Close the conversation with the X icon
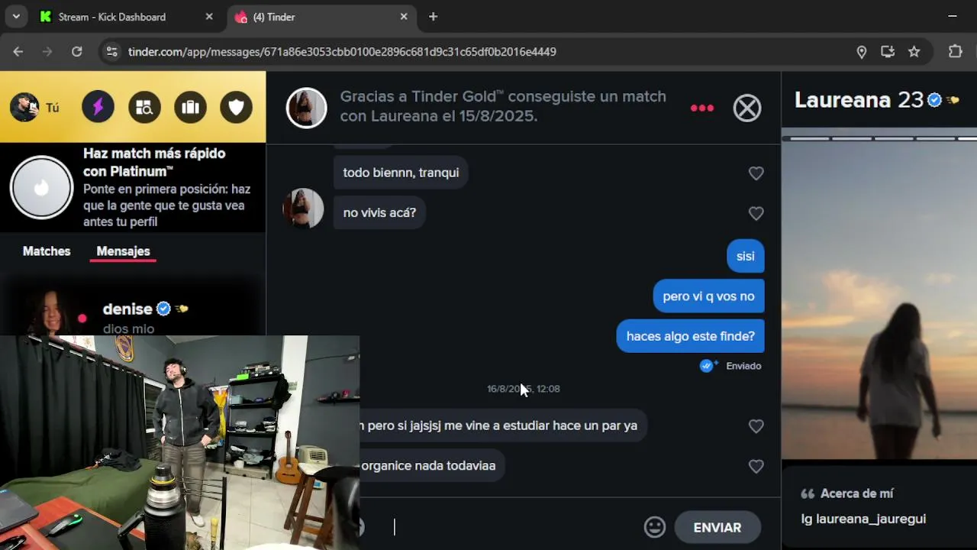The image size is (977, 550). coord(747,108)
